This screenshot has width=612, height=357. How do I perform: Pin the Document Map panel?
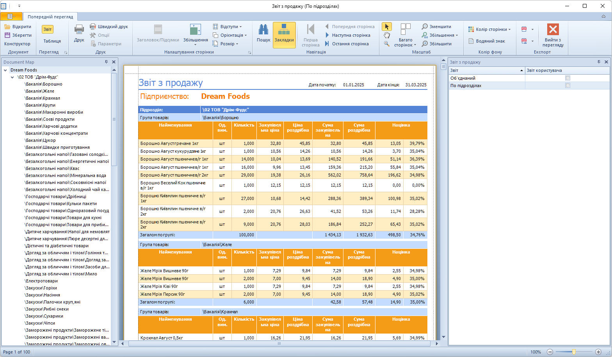(x=106, y=62)
